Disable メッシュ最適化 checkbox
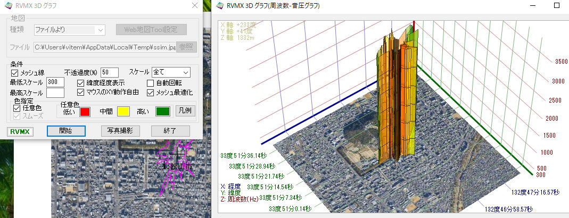 click(x=151, y=93)
